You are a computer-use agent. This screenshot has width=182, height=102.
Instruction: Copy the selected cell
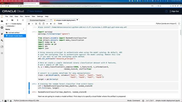40,24
